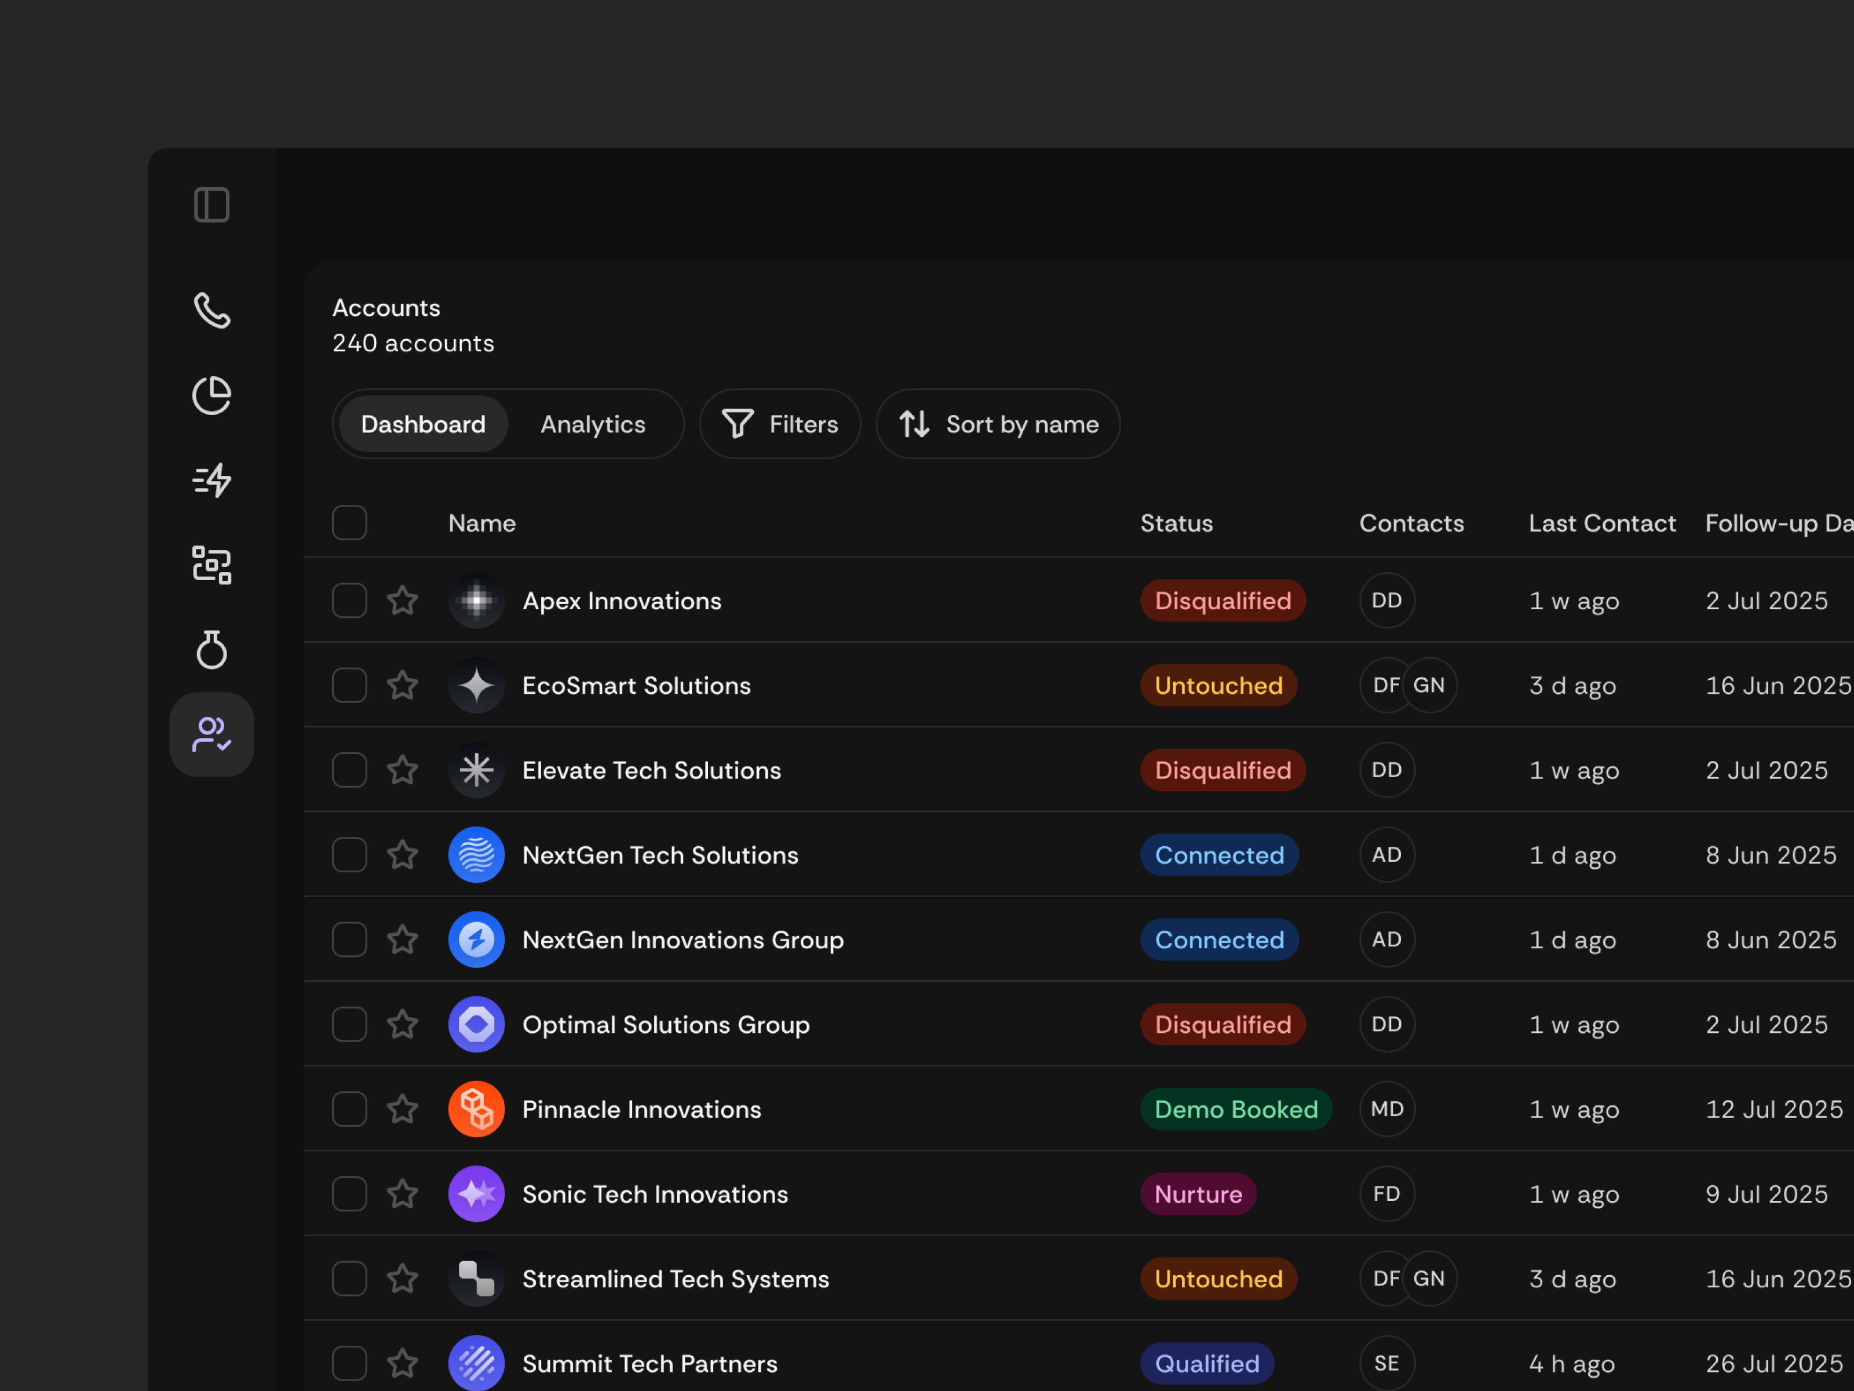Open the Filters menu

pyautogui.click(x=779, y=424)
